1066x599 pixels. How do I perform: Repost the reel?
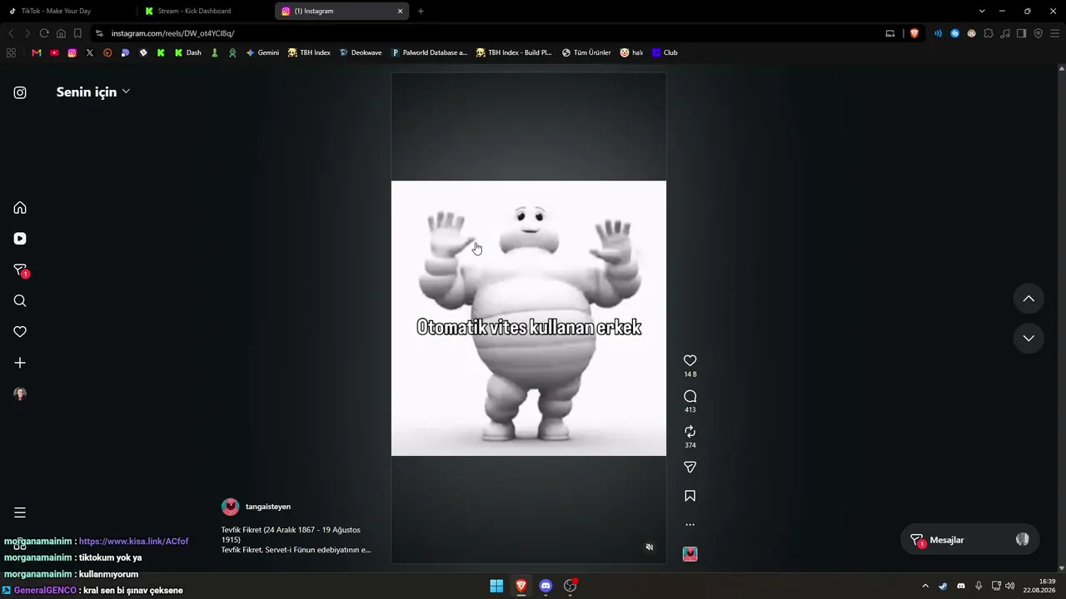click(x=690, y=431)
